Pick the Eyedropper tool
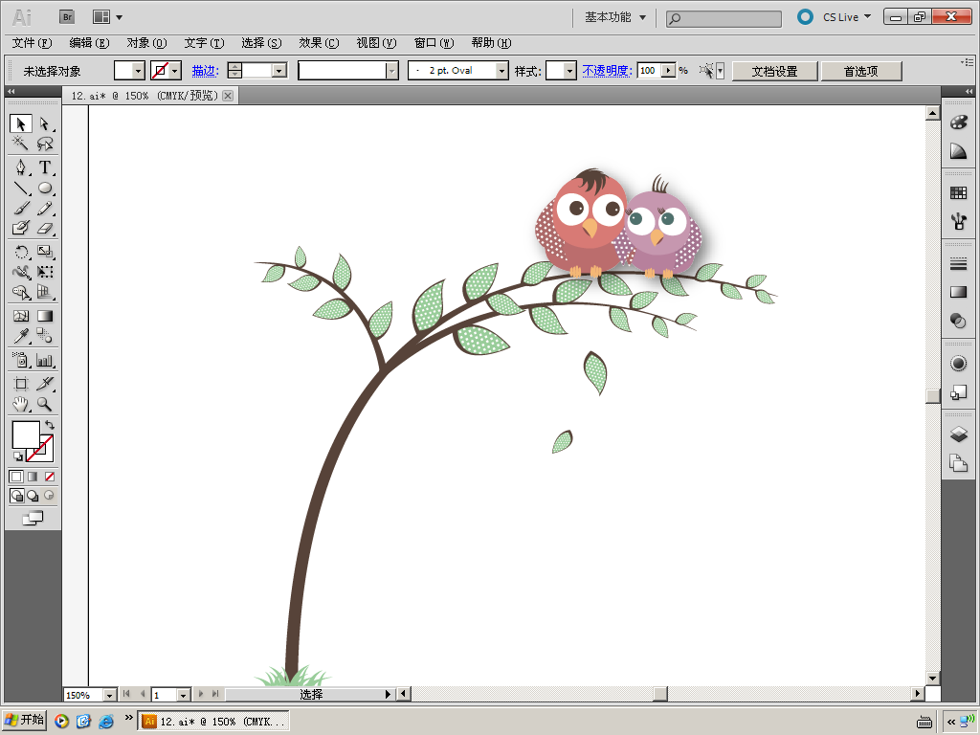The width and height of the screenshot is (980, 735). point(20,336)
